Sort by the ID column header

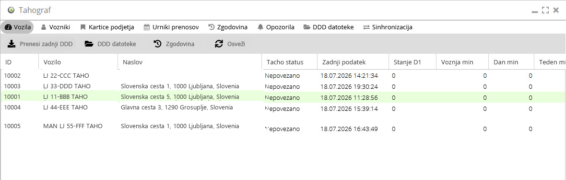click(x=20, y=62)
